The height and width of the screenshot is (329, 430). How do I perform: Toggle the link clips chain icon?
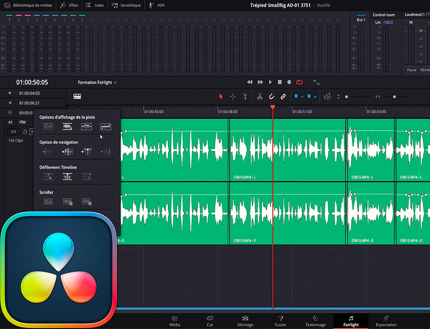tap(283, 96)
